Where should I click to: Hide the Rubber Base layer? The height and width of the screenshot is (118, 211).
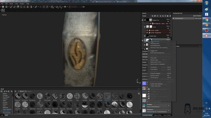pyautogui.click(x=145, y=36)
